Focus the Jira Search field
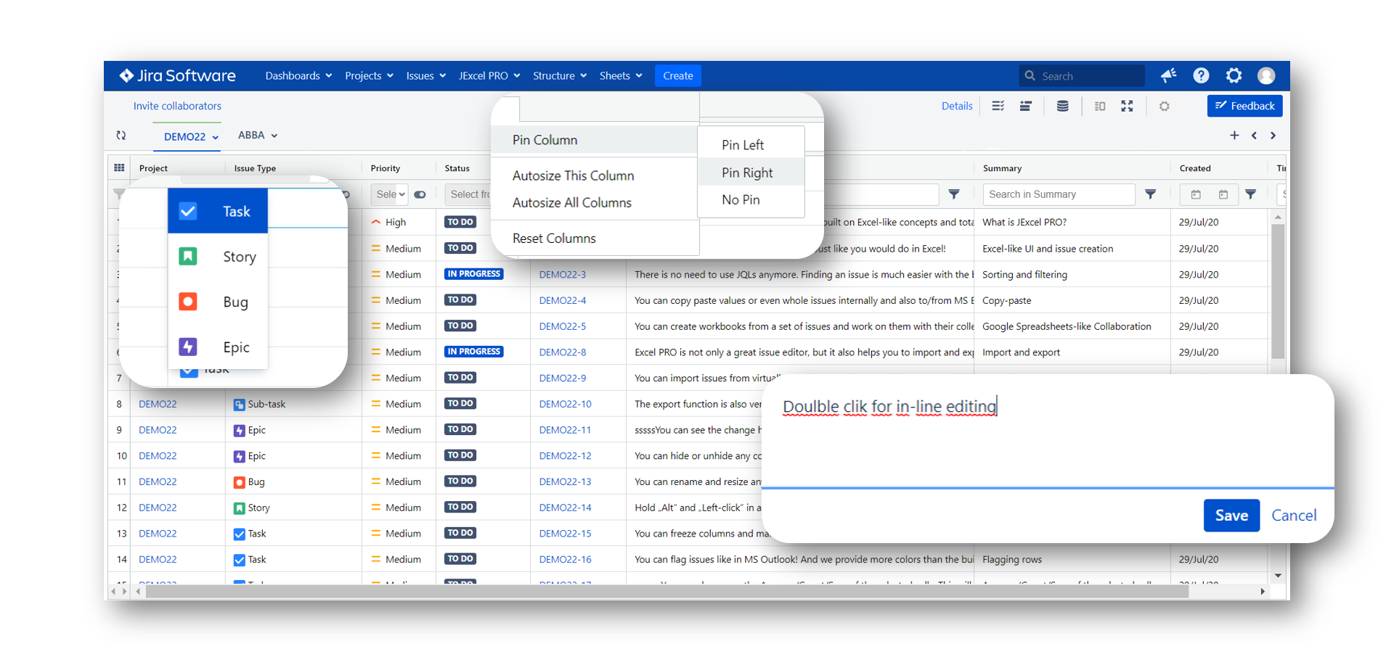This screenshot has width=1394, height=662. 1082,75
